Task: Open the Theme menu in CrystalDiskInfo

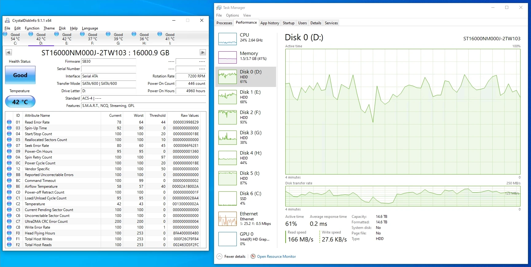Action: coord(49,28)
